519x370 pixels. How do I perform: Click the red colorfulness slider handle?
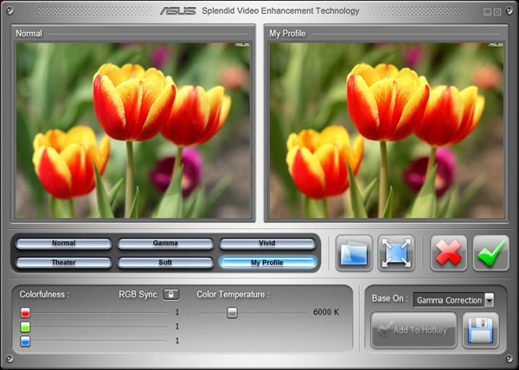[25, 312]
